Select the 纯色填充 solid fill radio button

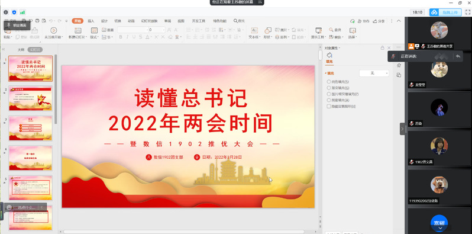tap(329, 82)
